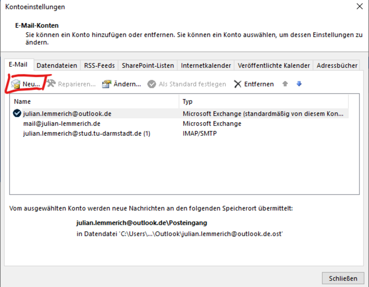
Task: Click the Neu... new account icon
Action: (x=16, y=84)
